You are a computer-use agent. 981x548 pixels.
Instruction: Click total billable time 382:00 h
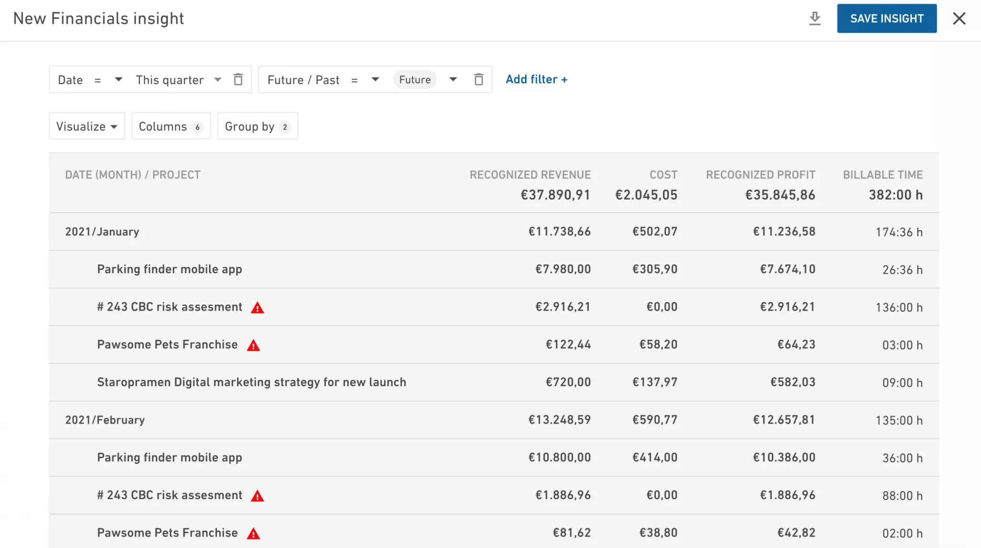tap(895, 195)
